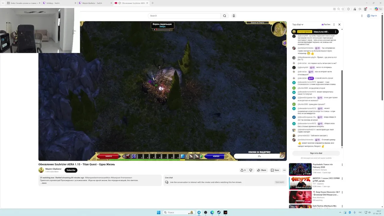
Task: Open the ФИЗРУК 1 сезон video thumbnail
Action: [300, 183]
